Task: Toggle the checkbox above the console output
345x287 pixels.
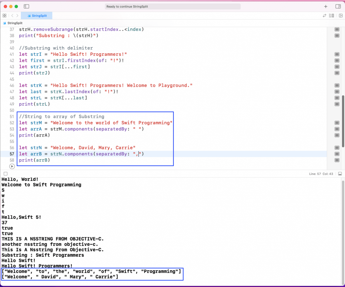Action: click(x=5, y=174)
